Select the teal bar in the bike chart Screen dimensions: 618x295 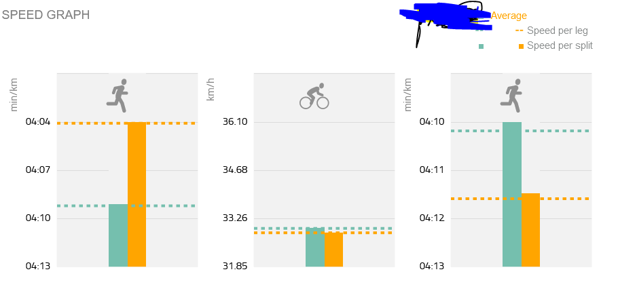[314, 247]
